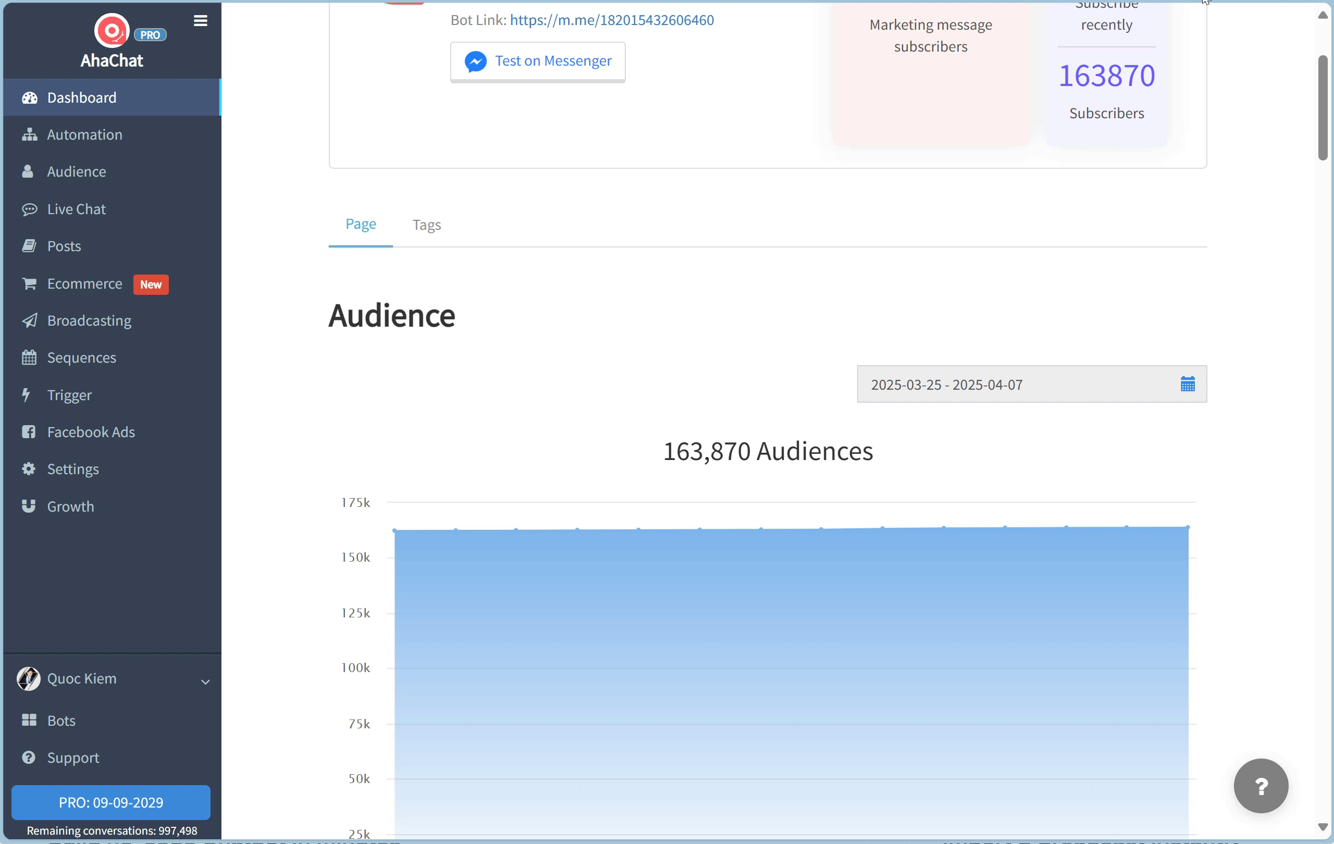Select the Page tab
This screenshot has width=1334, height=844.
pos(361,224)
